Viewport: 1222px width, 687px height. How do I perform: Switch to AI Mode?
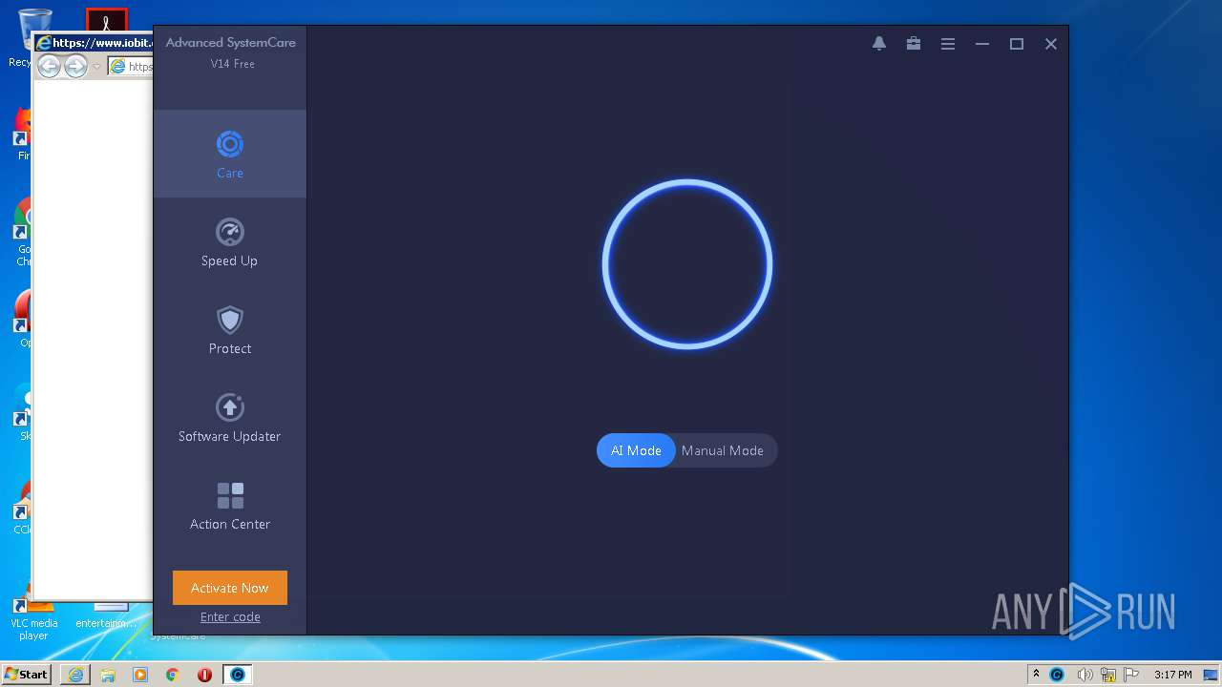[x=636, y=450]
